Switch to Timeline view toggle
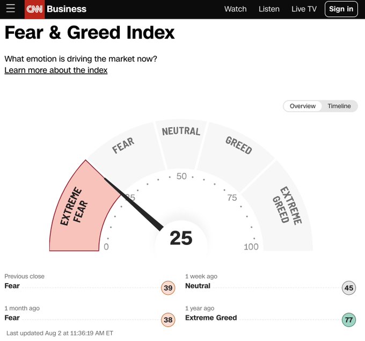 point(339,106)
